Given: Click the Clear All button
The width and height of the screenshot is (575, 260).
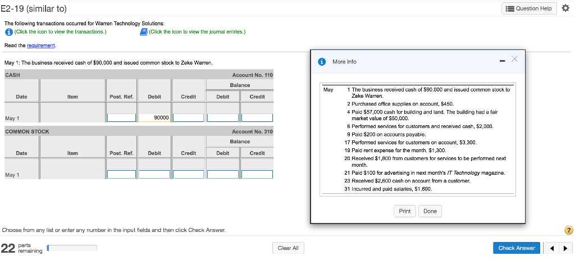Looking at the screenshot, I should point(288,248).
